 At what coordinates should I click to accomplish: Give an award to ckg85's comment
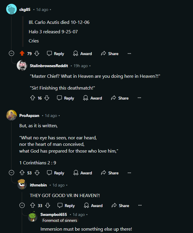click(82, 54)
